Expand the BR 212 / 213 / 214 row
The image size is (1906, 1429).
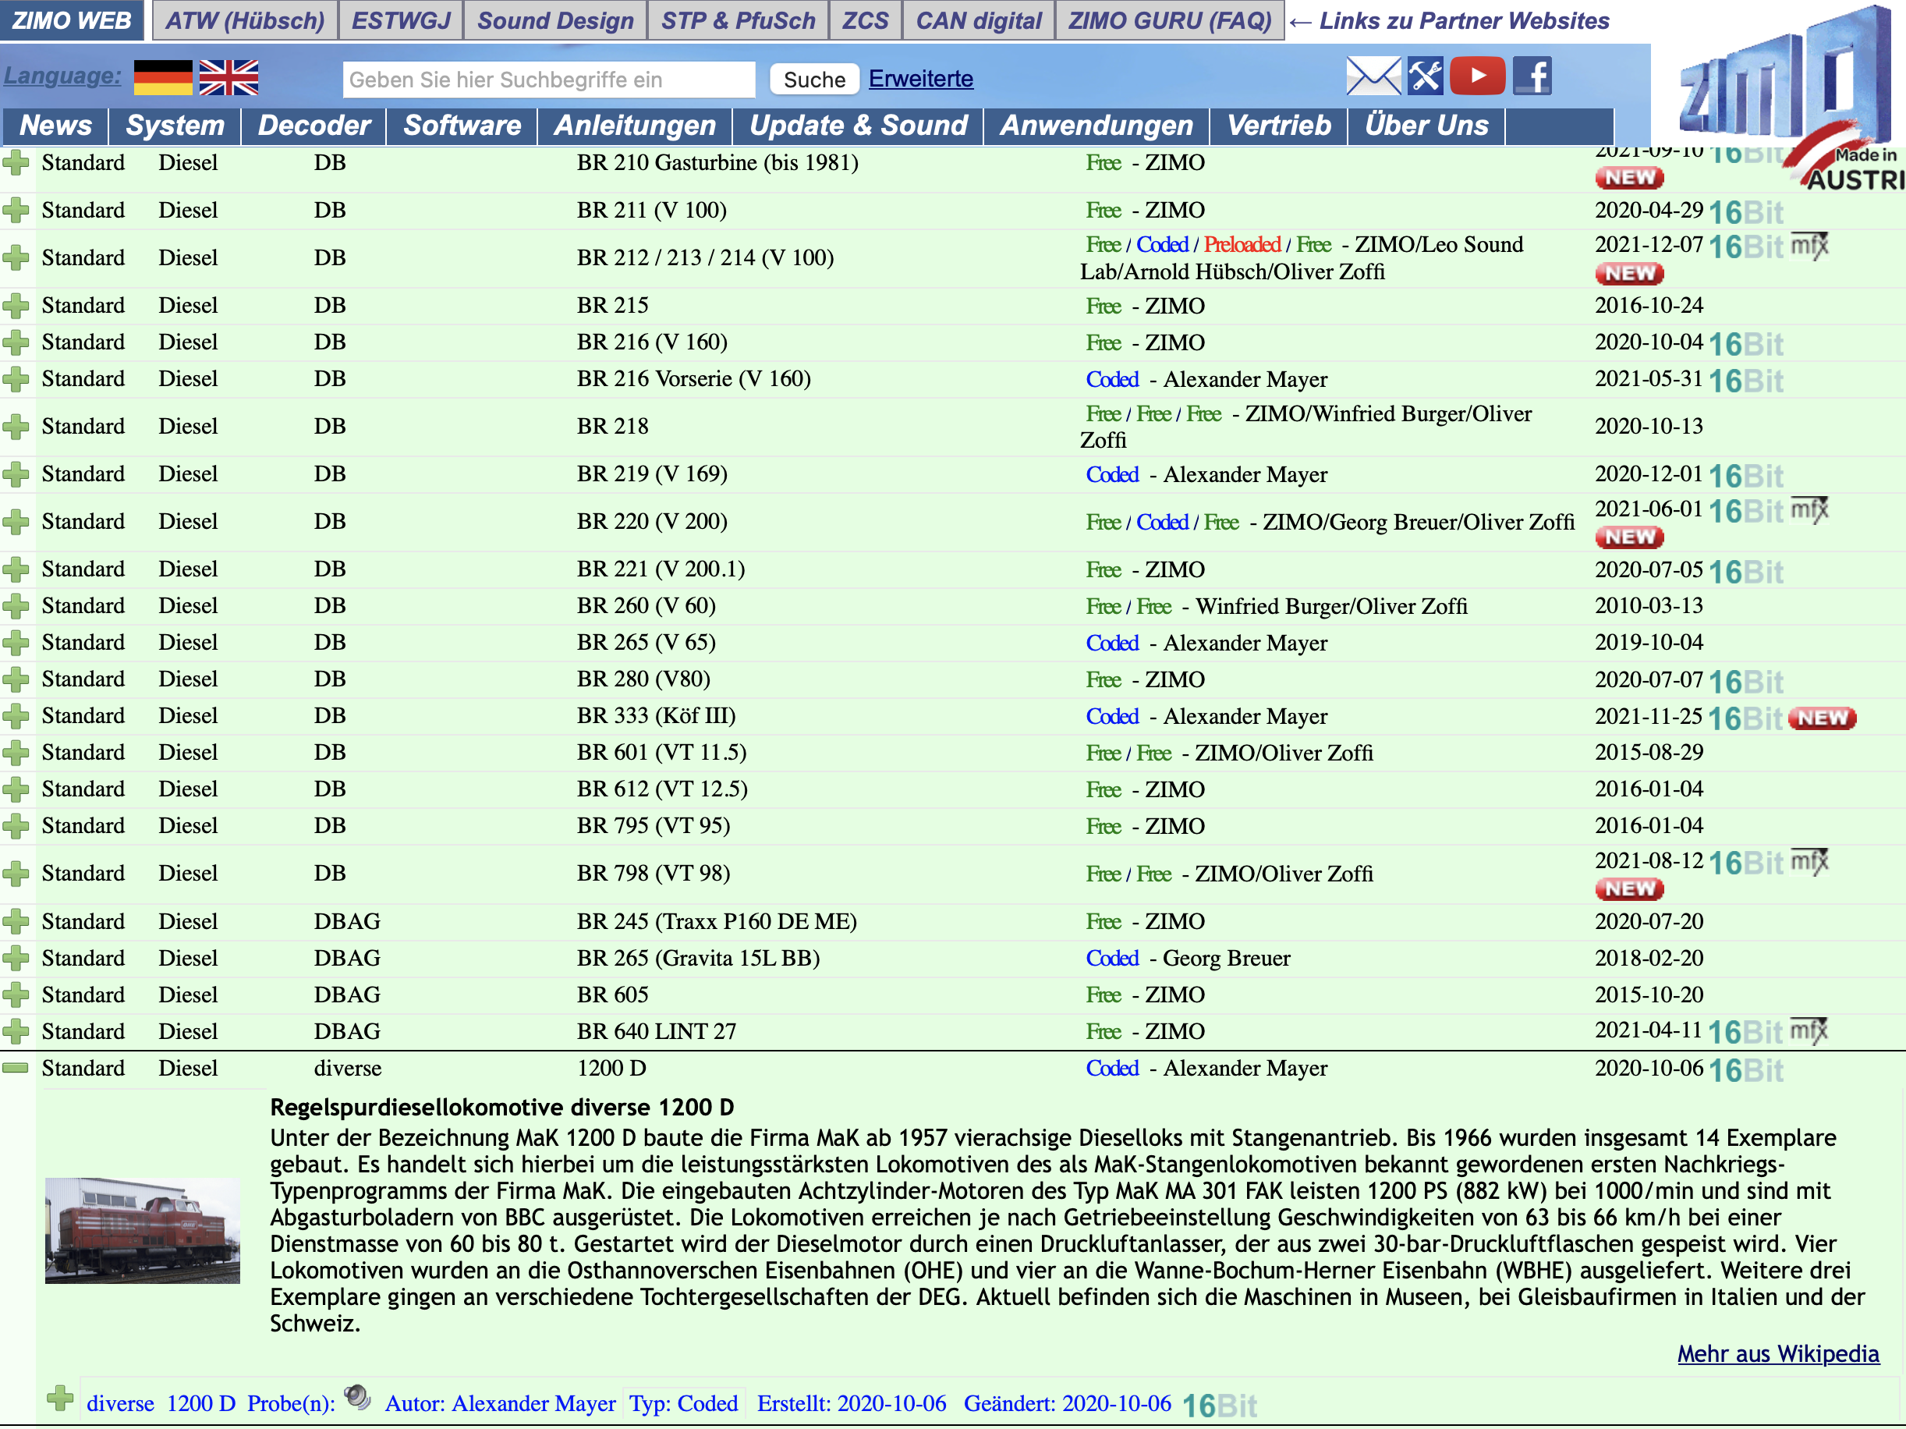tap(16, 257)
